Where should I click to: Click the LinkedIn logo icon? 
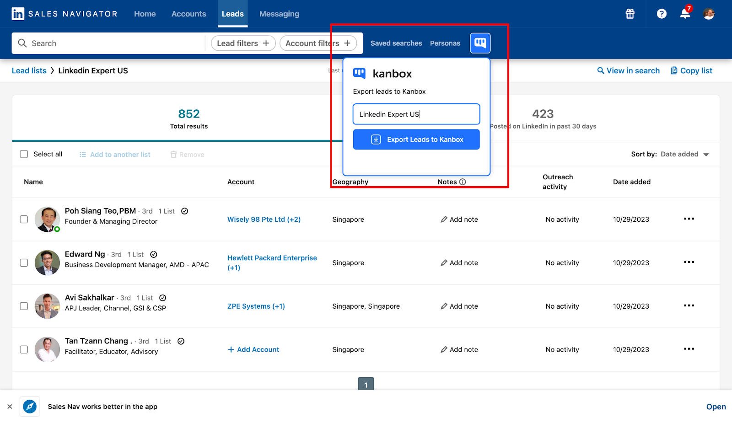(x=18, y=14)
